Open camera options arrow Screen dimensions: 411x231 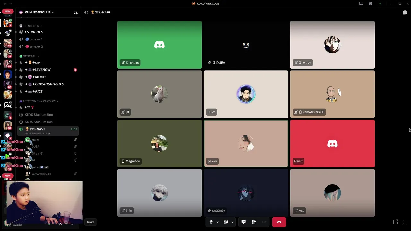coord(232,222)
